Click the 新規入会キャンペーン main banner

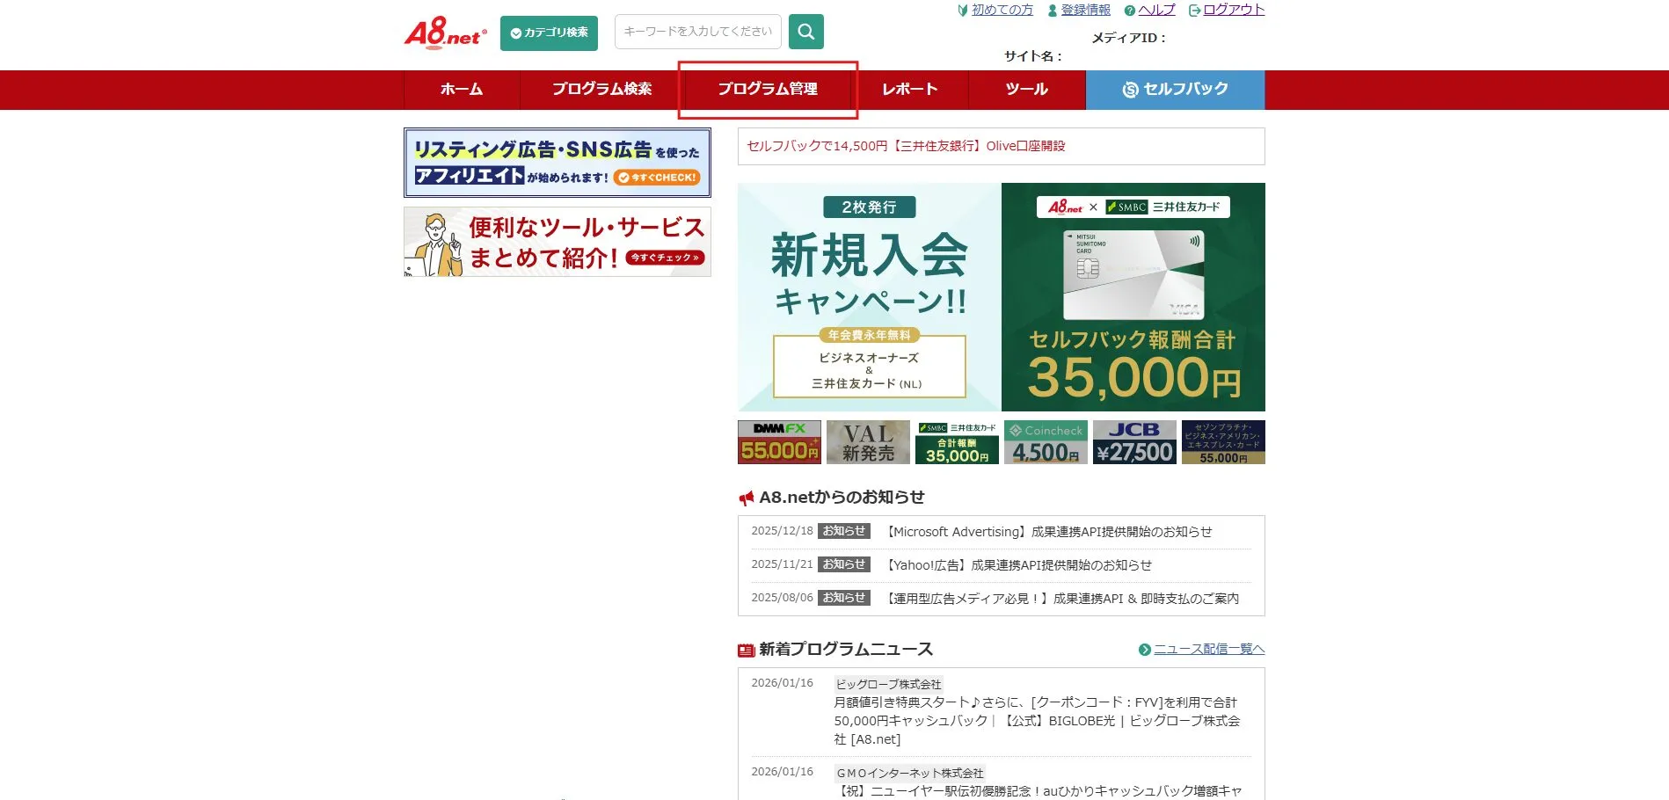click(x=870, y=297)
